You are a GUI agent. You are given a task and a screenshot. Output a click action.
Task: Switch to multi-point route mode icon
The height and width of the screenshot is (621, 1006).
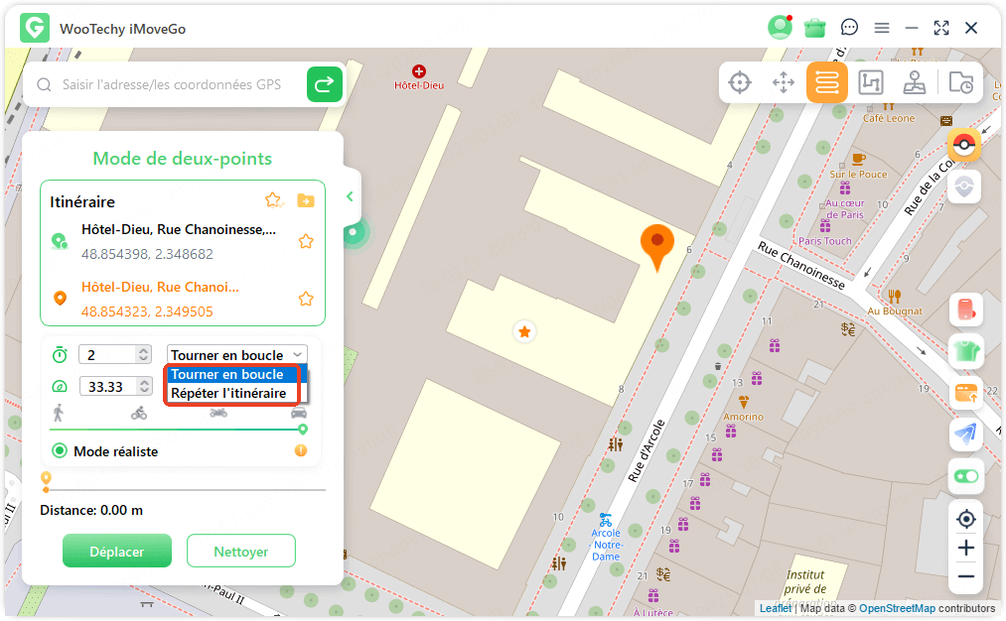pyautogui.click(x=870, y=83)
